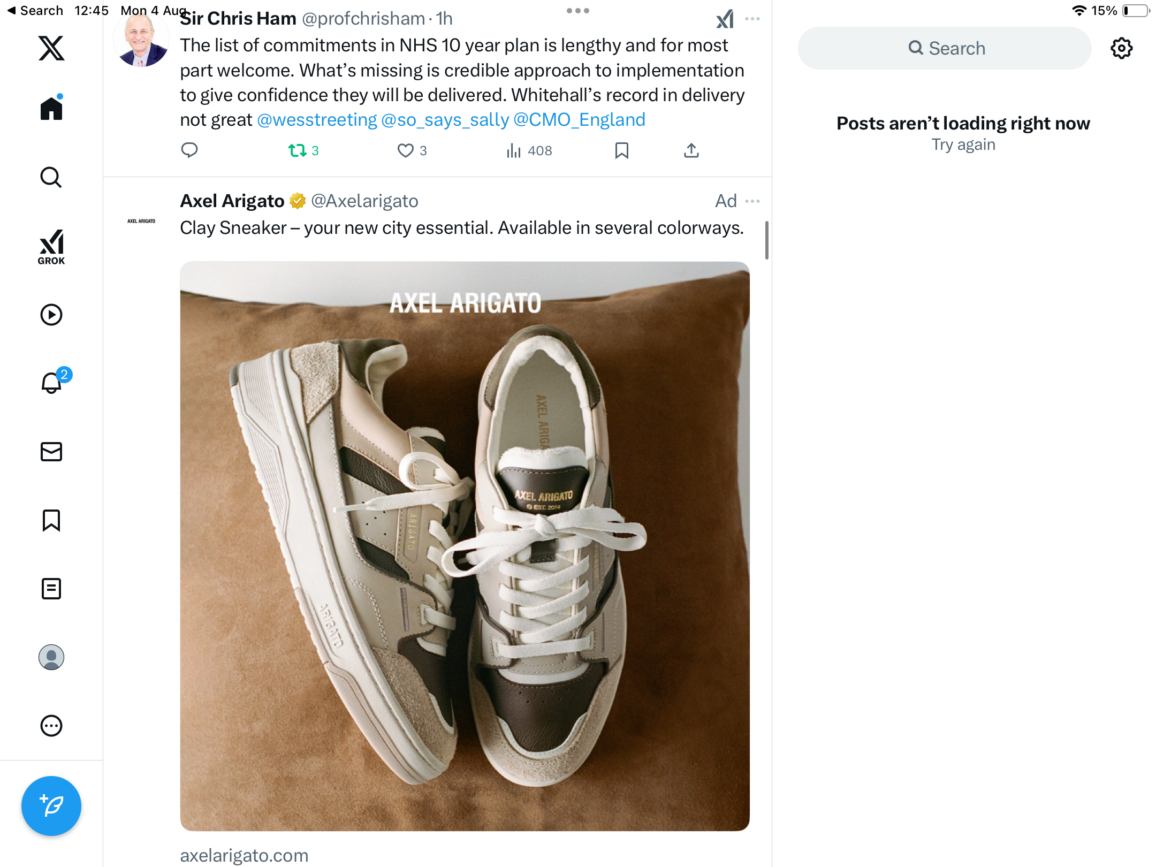The height and width of the screenshot is (867, 1156).
Task: Click the timeline scrollbar handle
Action: tap(767, 240)
